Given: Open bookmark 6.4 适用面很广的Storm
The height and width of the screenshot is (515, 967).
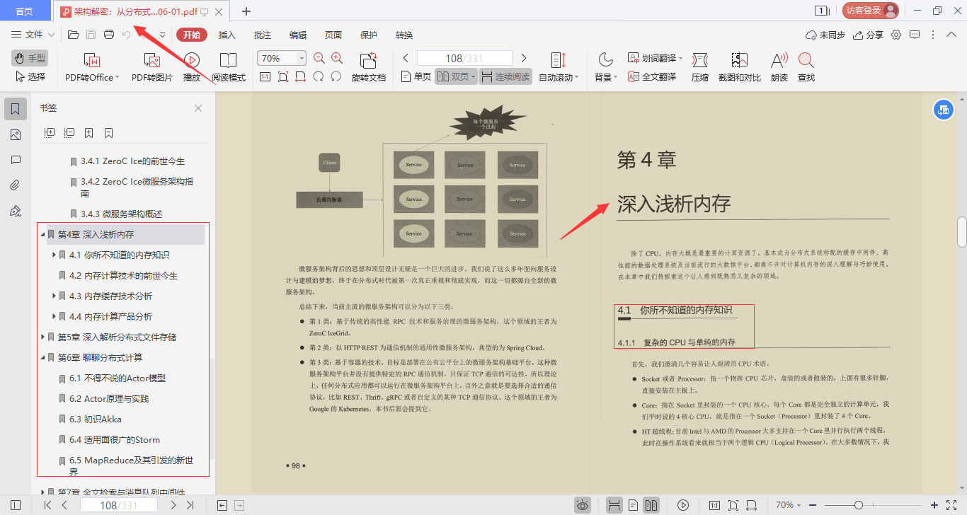Looking at the screenshot, I should (115, 439).
